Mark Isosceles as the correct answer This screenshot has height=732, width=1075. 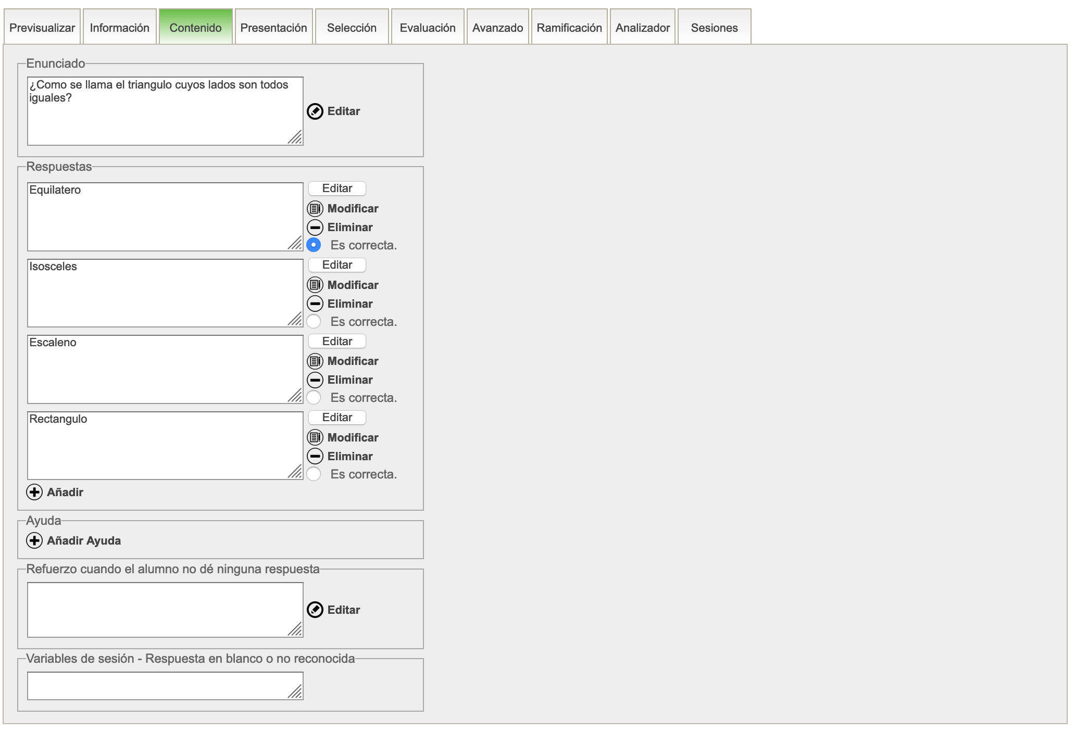click(x=314, y=322)
